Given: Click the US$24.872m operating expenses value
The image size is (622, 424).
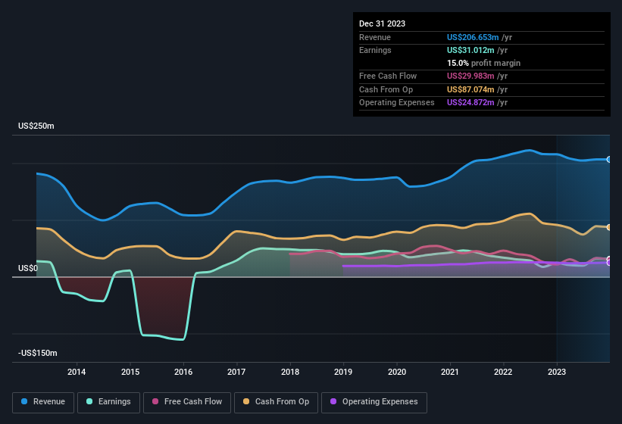Looking at the screenshot, I should click(470, 103).
